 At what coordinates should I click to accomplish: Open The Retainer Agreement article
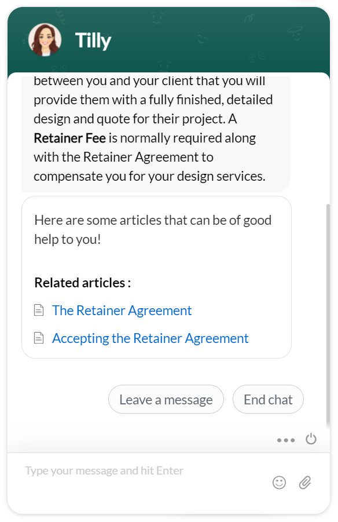pyautogui.click(x=122, y=311)
